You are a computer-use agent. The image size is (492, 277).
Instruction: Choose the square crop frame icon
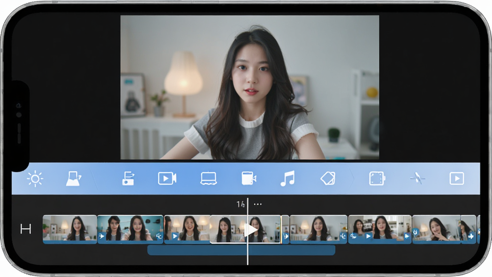click(377, 178)
